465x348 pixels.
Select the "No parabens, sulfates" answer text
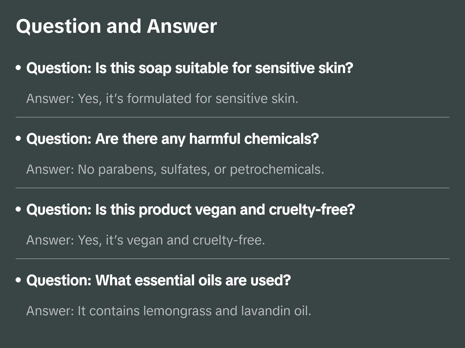[x=175, y=169]
